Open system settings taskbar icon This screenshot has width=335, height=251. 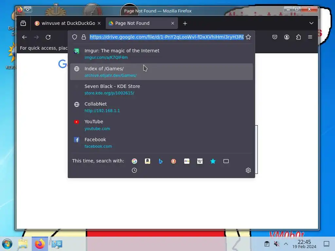click(x=57, y=244)
